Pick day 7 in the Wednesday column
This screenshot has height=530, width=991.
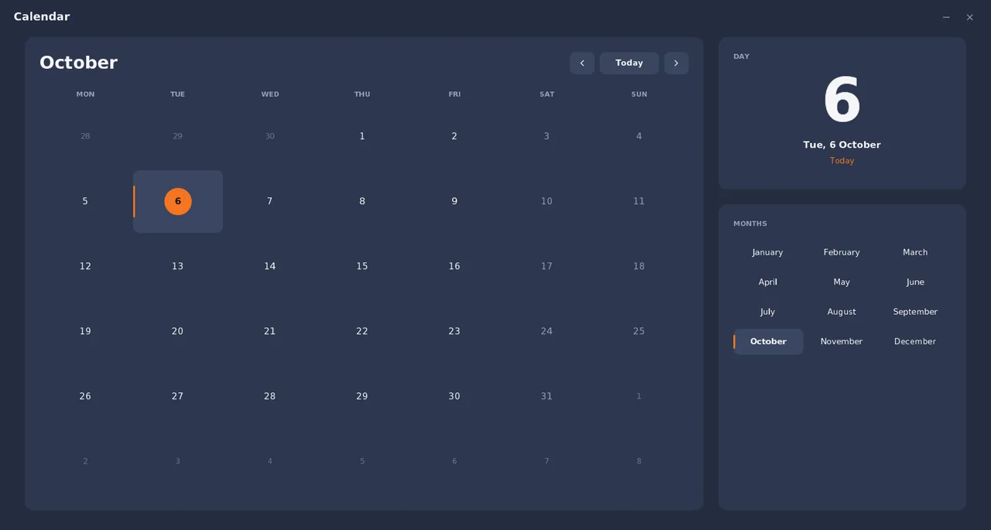[x=269, y=201]
